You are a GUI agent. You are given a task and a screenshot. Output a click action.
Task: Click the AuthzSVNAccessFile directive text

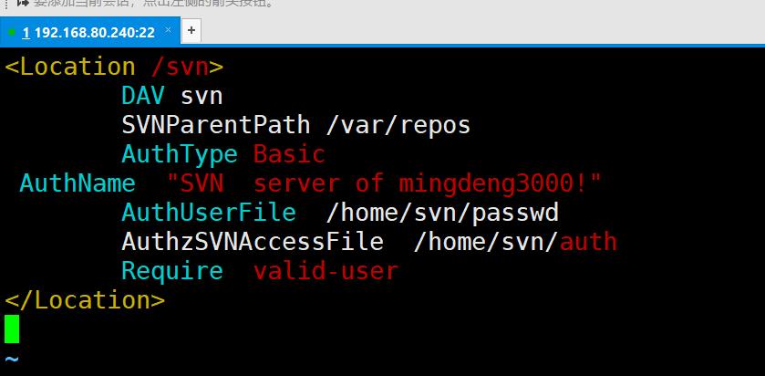click(x=253, y=242)
